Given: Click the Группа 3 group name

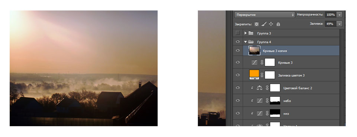Looking at the screenshot, I should coord(264,33).
